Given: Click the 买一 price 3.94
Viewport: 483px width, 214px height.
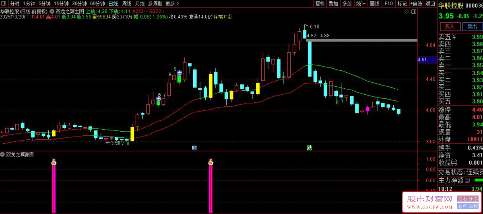Looking at the screenshot, I should click(x=477, y=73).
